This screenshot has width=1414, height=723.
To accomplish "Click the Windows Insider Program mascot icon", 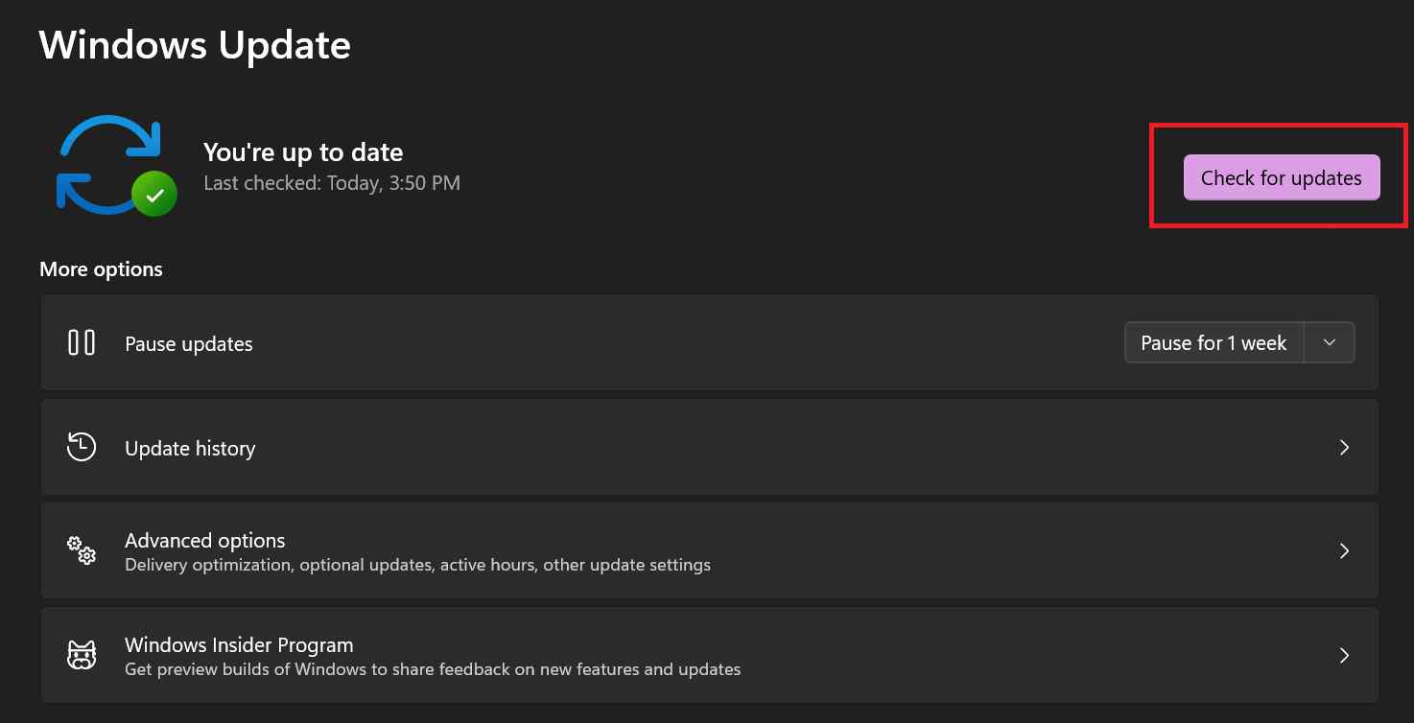I will coord(82,656).
